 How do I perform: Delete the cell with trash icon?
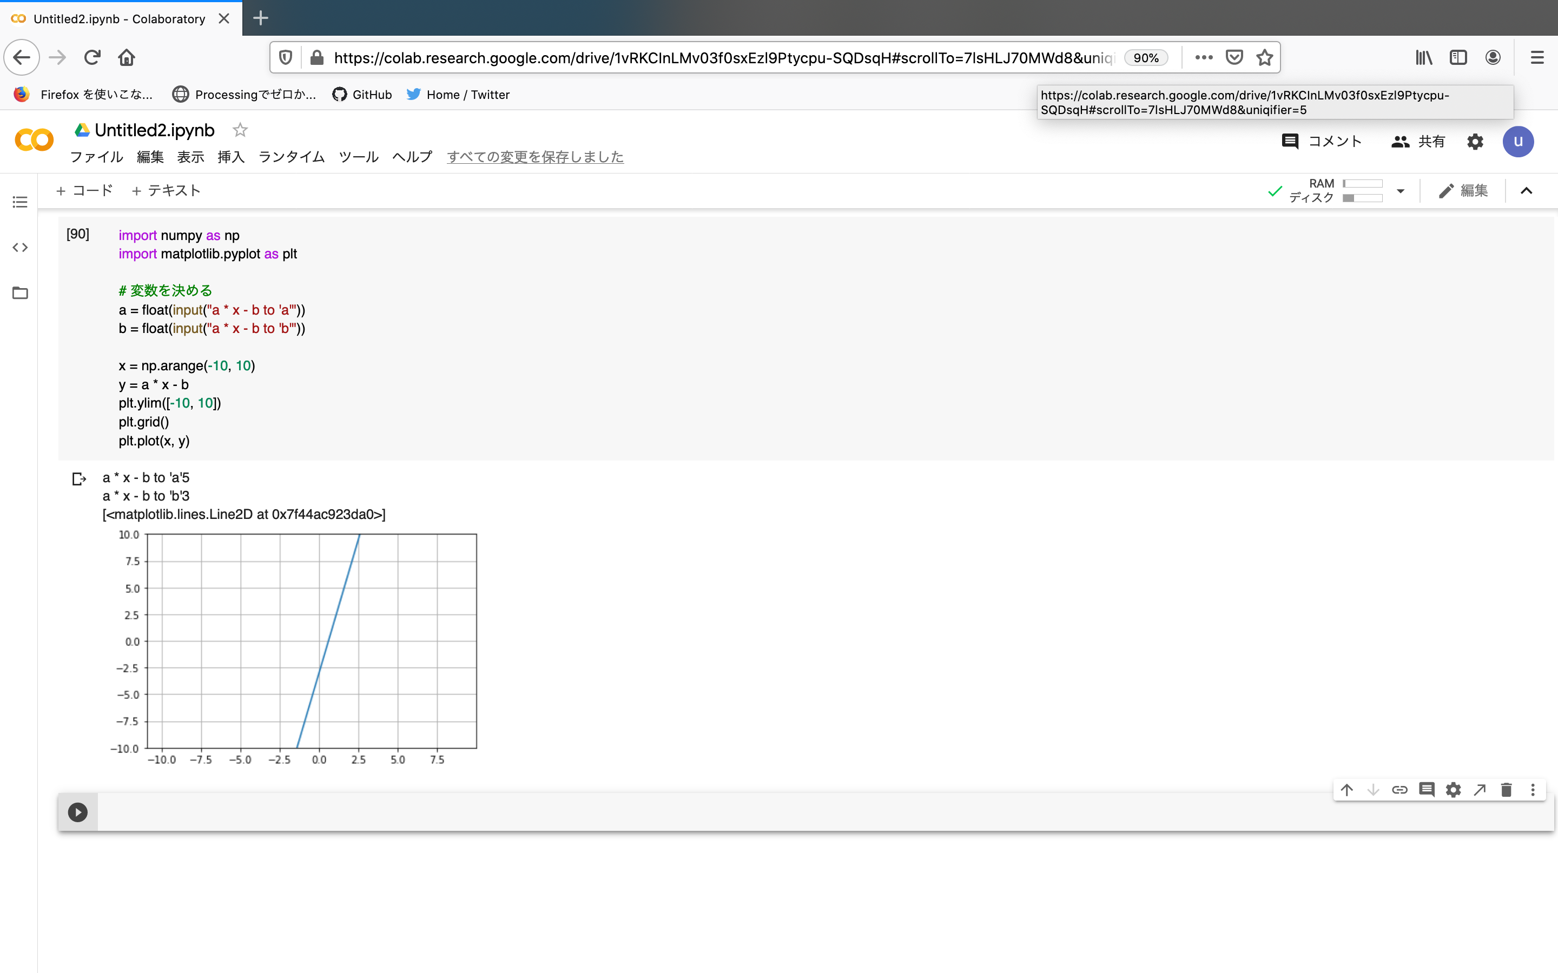tap(1506, 790)
